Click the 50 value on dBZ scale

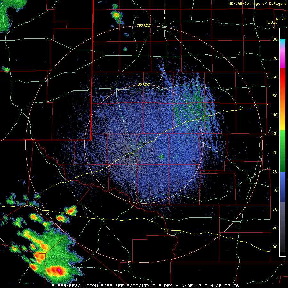[x=275, y=96]
